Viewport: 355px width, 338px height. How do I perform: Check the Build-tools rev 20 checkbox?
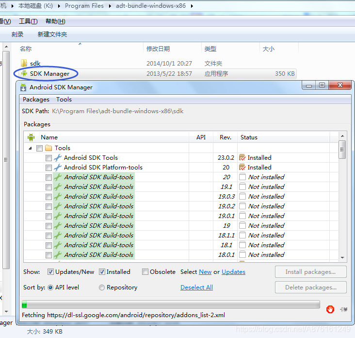tap(48, 178)
